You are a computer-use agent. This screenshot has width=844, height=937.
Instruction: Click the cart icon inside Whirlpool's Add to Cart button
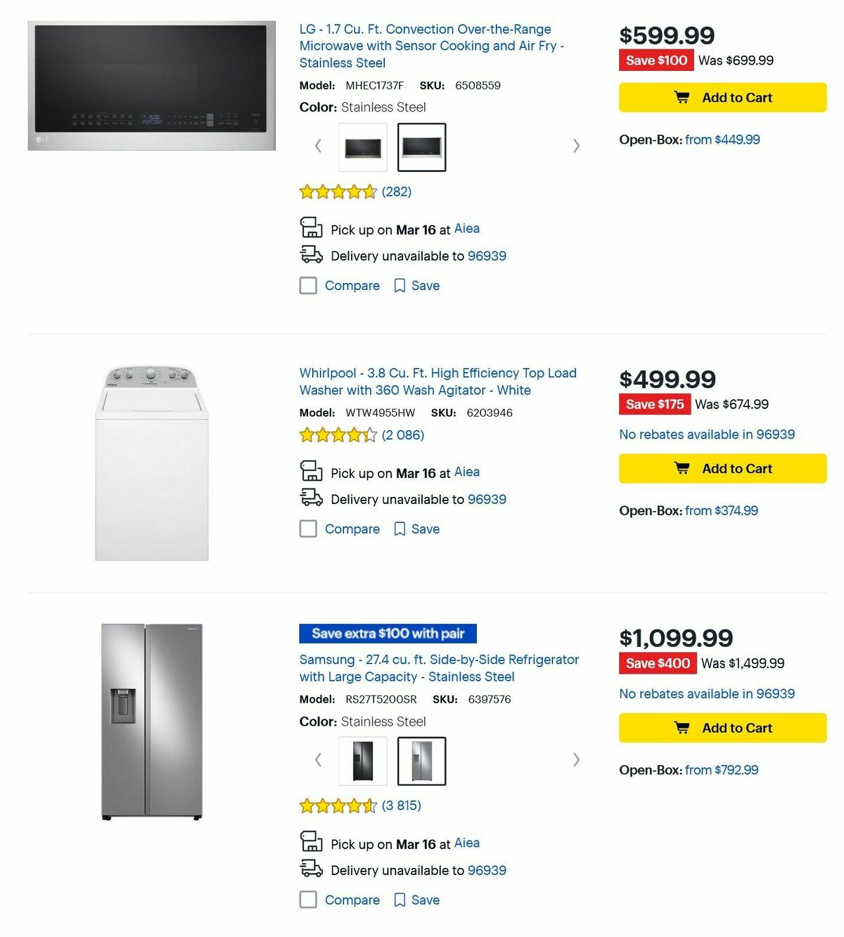point(682,467)
